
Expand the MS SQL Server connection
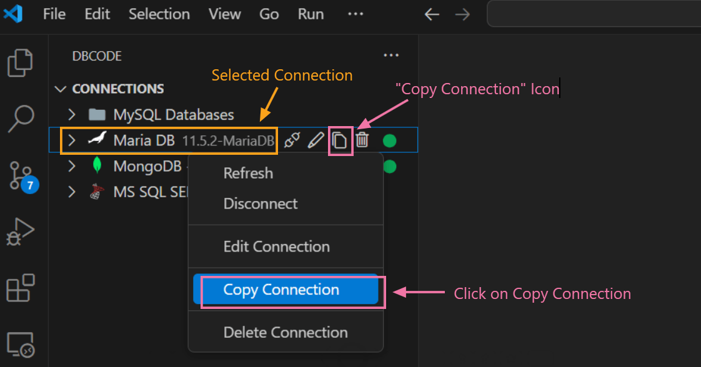coord(71,192)
